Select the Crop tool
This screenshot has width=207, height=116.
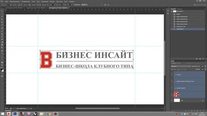(2, 22)
